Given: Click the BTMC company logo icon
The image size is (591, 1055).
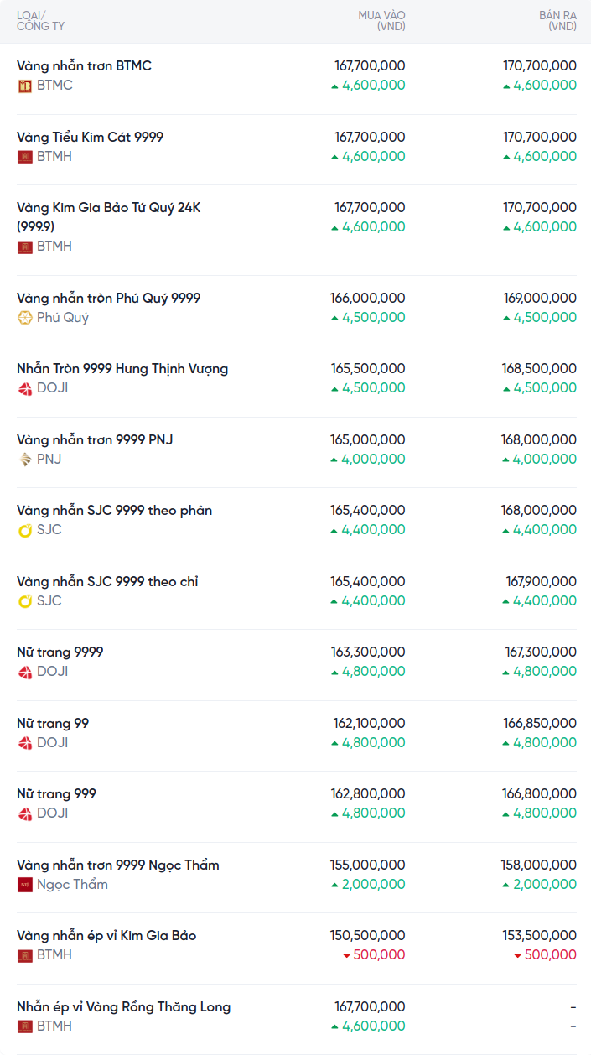Looking at the screenshot, I should [x=25, y=86].
